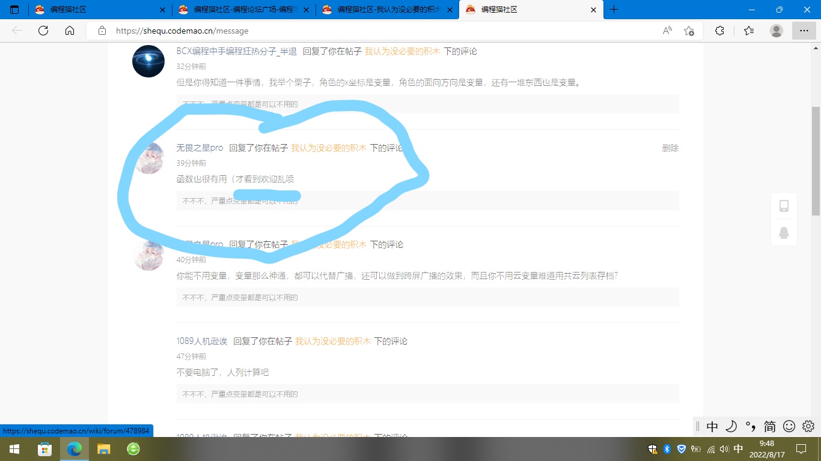The width and height of the screenshot is (821, 461).
Task: Open the Extensions puzzle icon
Action: click(719, 31)
